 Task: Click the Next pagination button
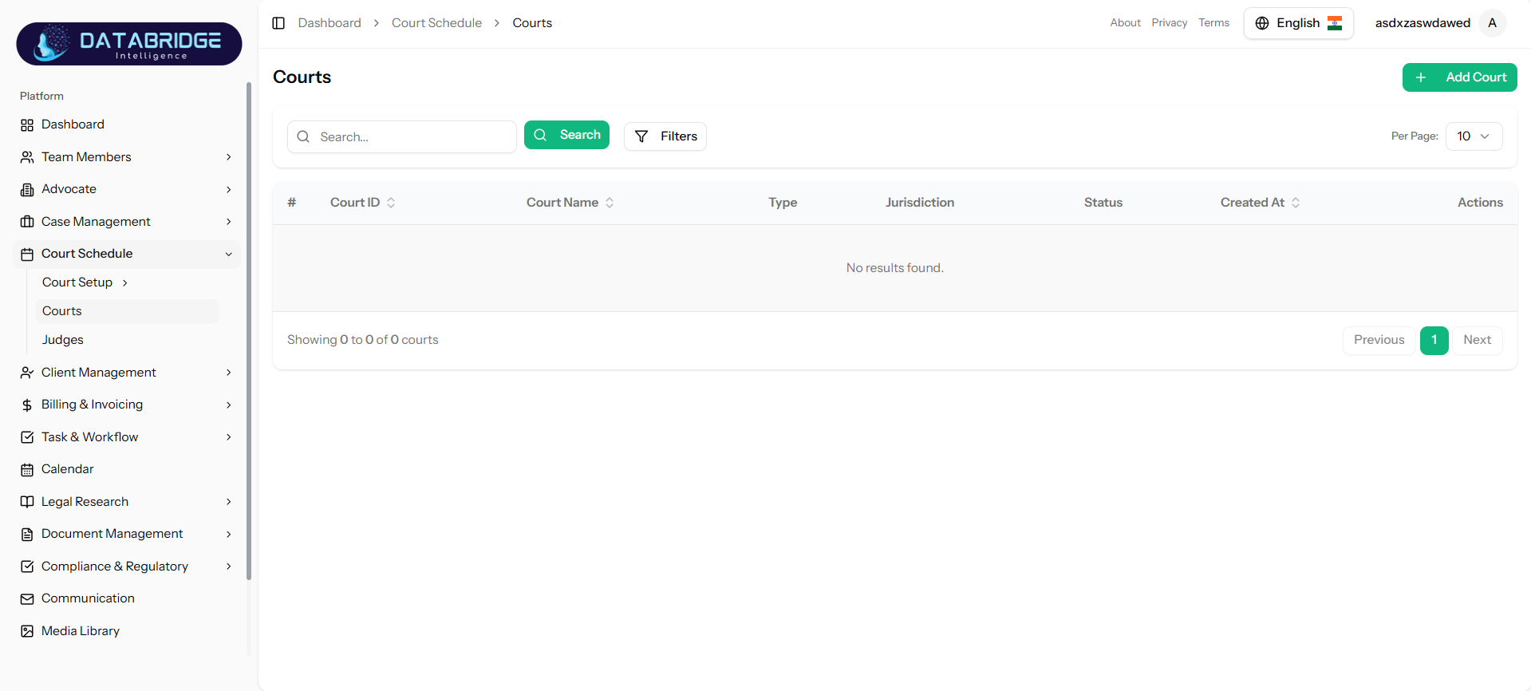(1477, 340)
